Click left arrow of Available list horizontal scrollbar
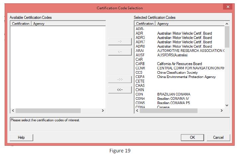The image size is (237, 154). 13,111
